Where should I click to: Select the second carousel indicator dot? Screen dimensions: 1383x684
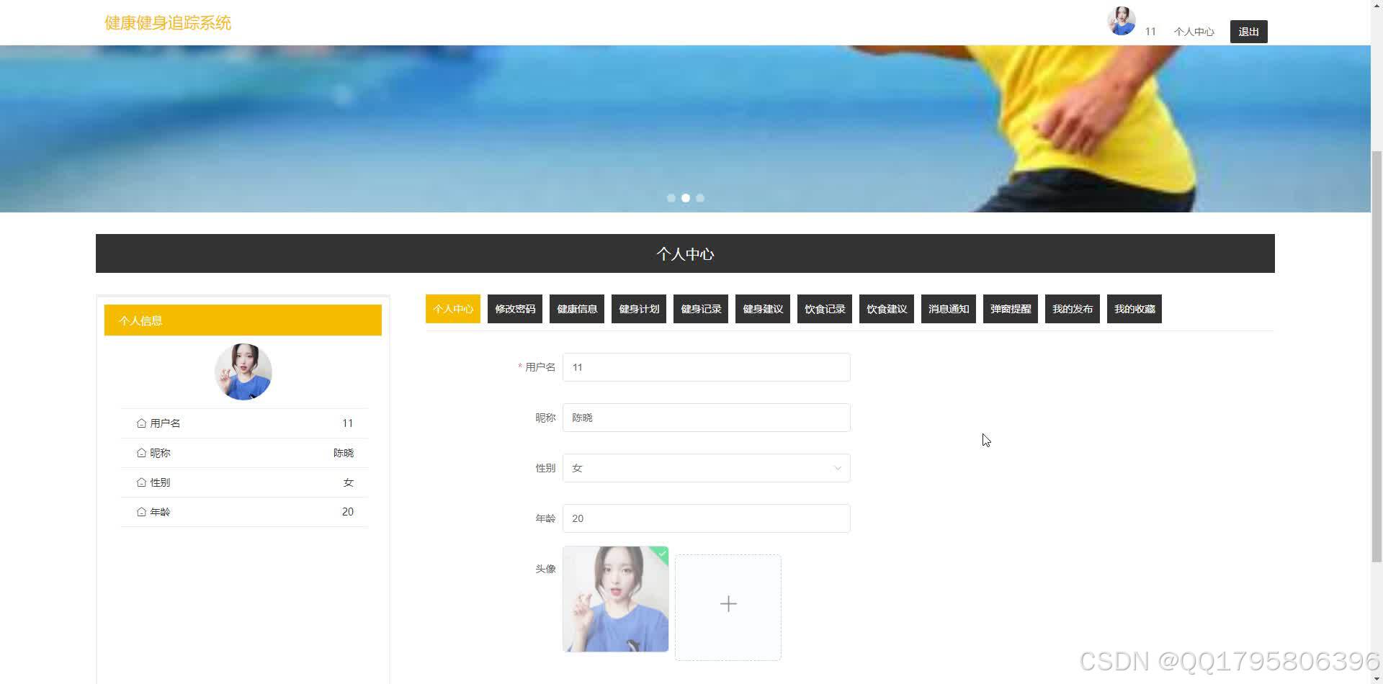point(686,198)
